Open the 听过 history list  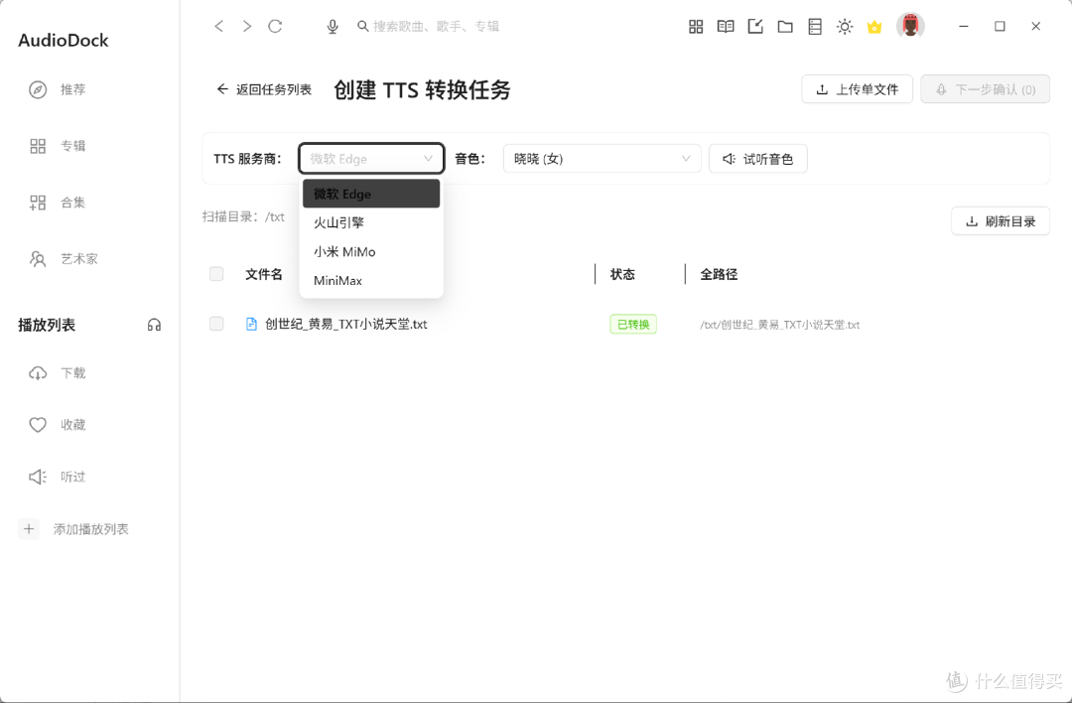coord(59,477)
